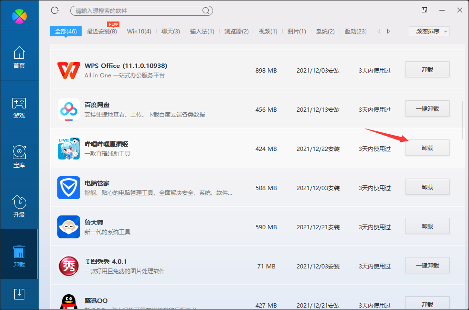Open the 升级 upgrade section

tap(19, 206)
